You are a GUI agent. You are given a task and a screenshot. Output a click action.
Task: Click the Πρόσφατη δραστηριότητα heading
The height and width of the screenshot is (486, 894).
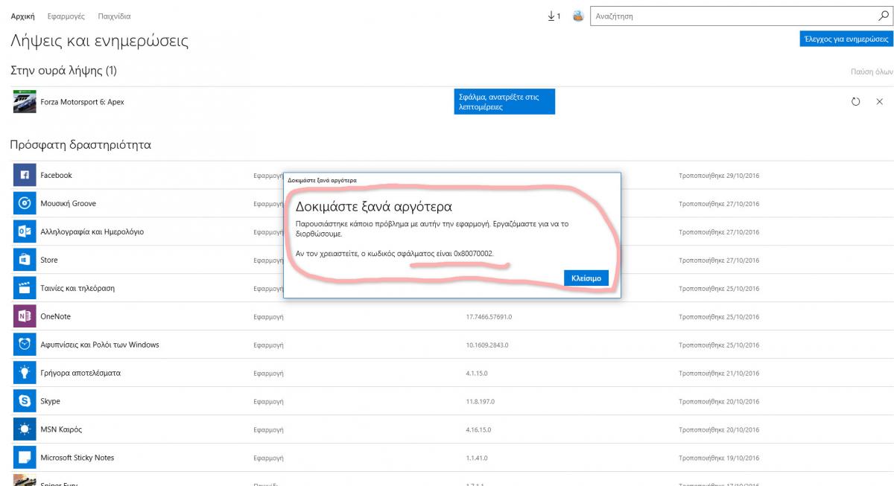pyautogui.click(x=80, y=144)
